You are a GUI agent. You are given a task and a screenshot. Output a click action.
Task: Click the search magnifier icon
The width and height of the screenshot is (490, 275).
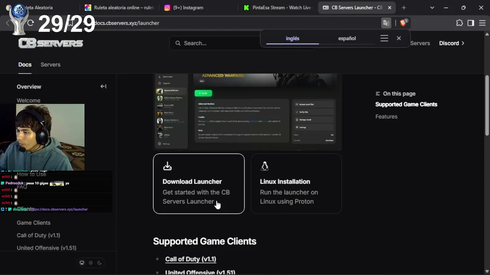click(x=178, y=43)
